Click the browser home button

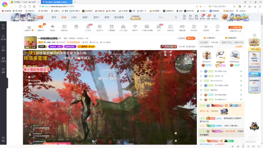[25, 6]
